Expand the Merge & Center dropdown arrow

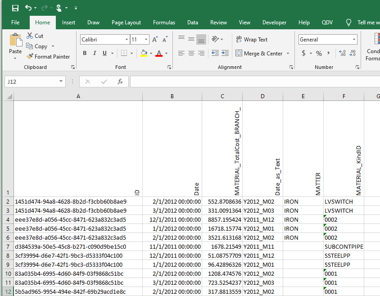pyautogui.click(x=287, y=54)
